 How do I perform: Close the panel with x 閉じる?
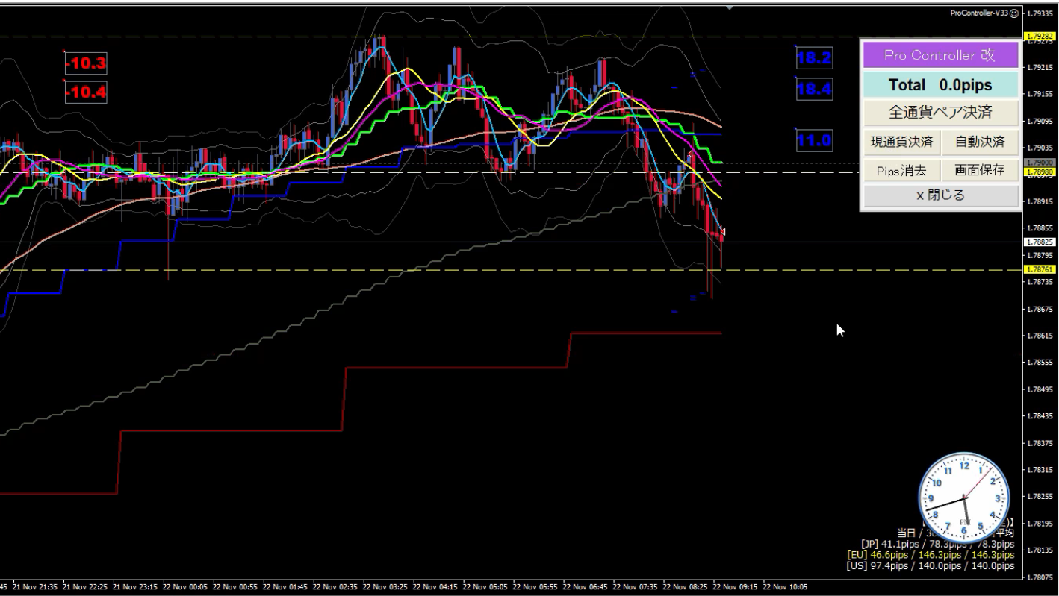pos(940,196)
